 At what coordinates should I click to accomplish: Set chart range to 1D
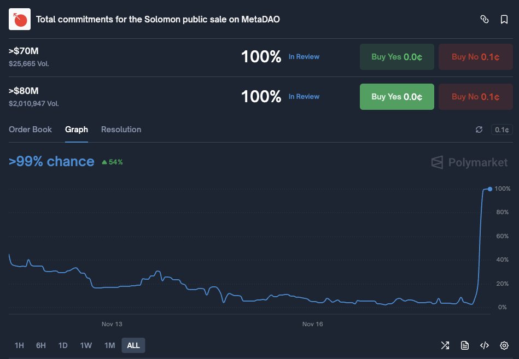tap(63, 345)
